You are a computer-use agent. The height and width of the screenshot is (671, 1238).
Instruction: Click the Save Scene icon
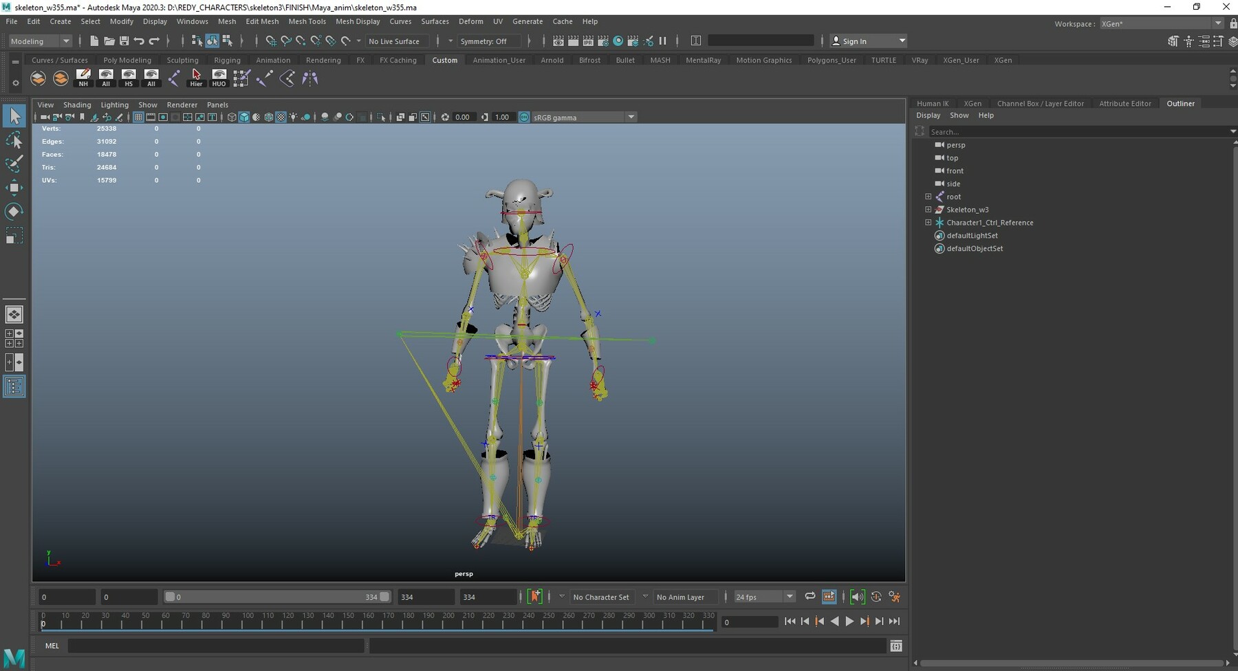click(124, 41)
